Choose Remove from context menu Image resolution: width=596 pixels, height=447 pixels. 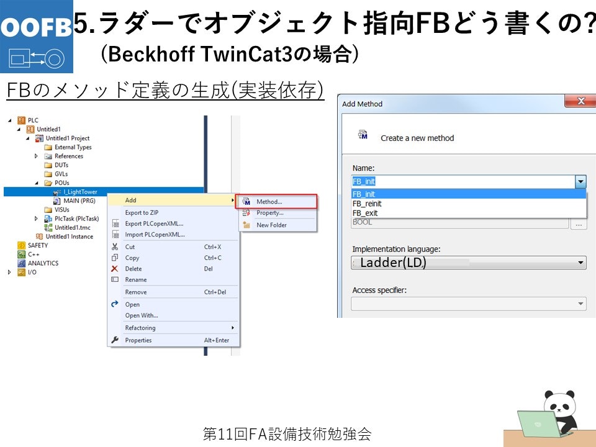pos(174,292)
